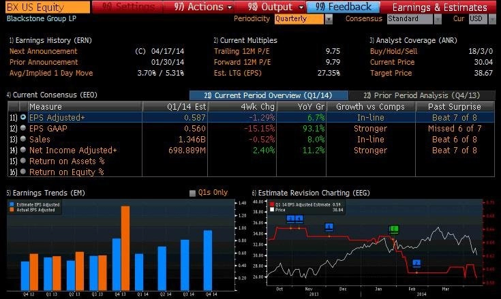
Task: Click the Avg/Implied 1 Day Move value
Action: coord(161,73)
